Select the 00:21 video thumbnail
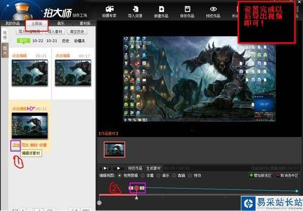The image size is (303, 211). pyautogui.click(x=30, y=73)
